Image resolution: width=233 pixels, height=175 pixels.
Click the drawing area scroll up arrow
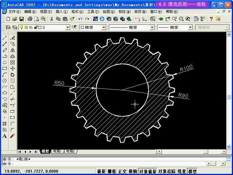tap(229, 35)
